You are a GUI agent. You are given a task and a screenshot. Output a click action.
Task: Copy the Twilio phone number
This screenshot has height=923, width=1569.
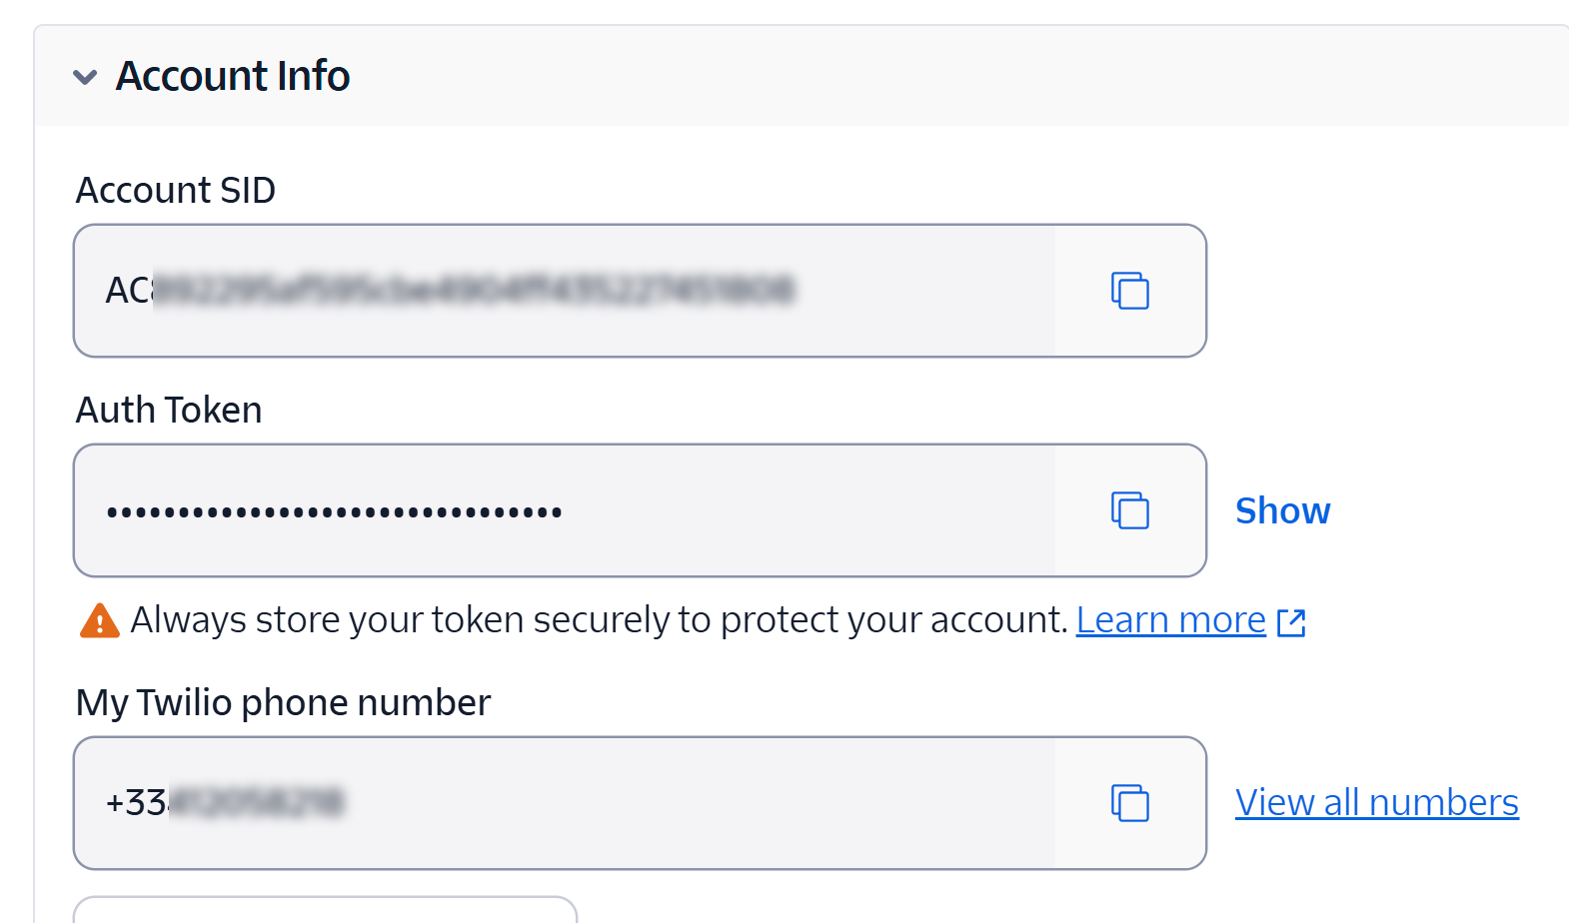pos(1130,803)
